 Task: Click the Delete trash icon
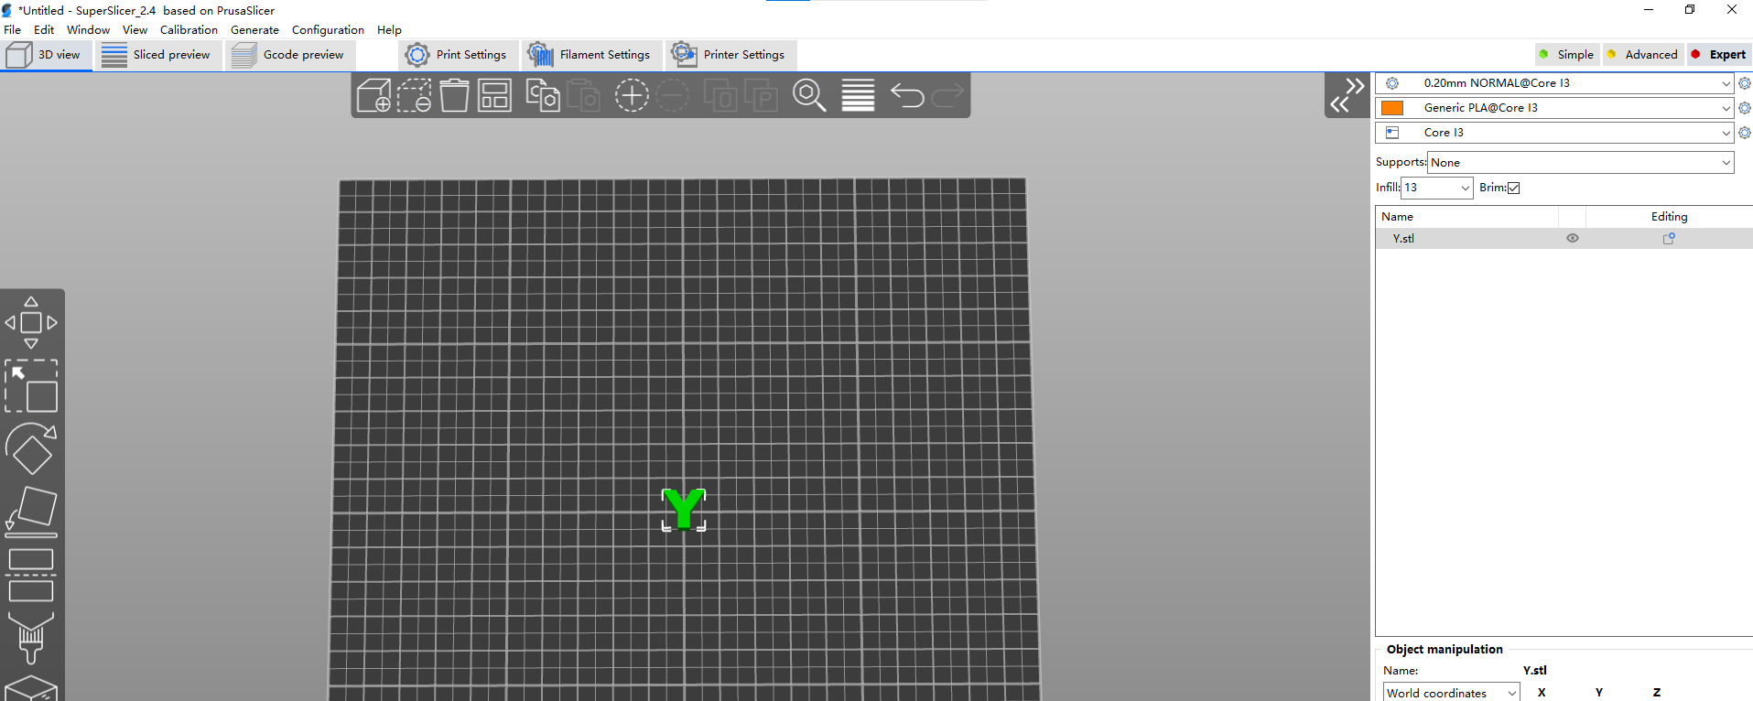454,95
